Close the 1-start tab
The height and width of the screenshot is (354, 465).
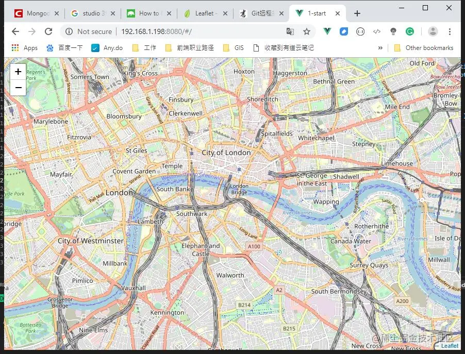[x=338, y=13]
